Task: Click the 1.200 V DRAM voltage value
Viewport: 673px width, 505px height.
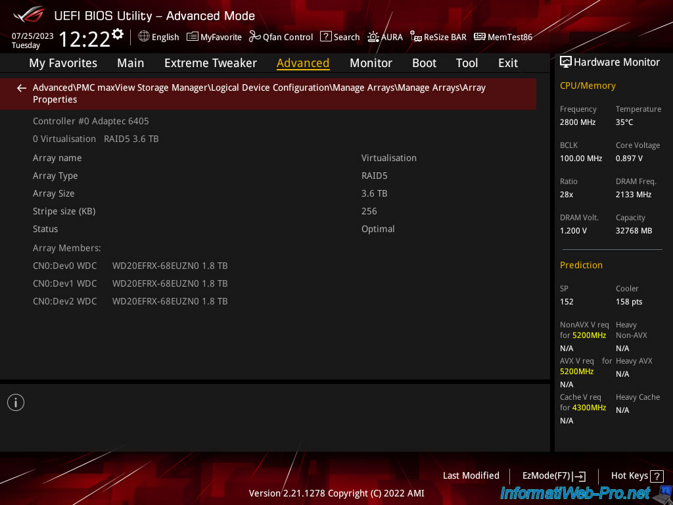Action: [x=572, y=231]
